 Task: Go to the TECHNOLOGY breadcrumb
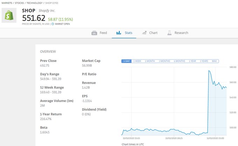click(x=34, y=3)
